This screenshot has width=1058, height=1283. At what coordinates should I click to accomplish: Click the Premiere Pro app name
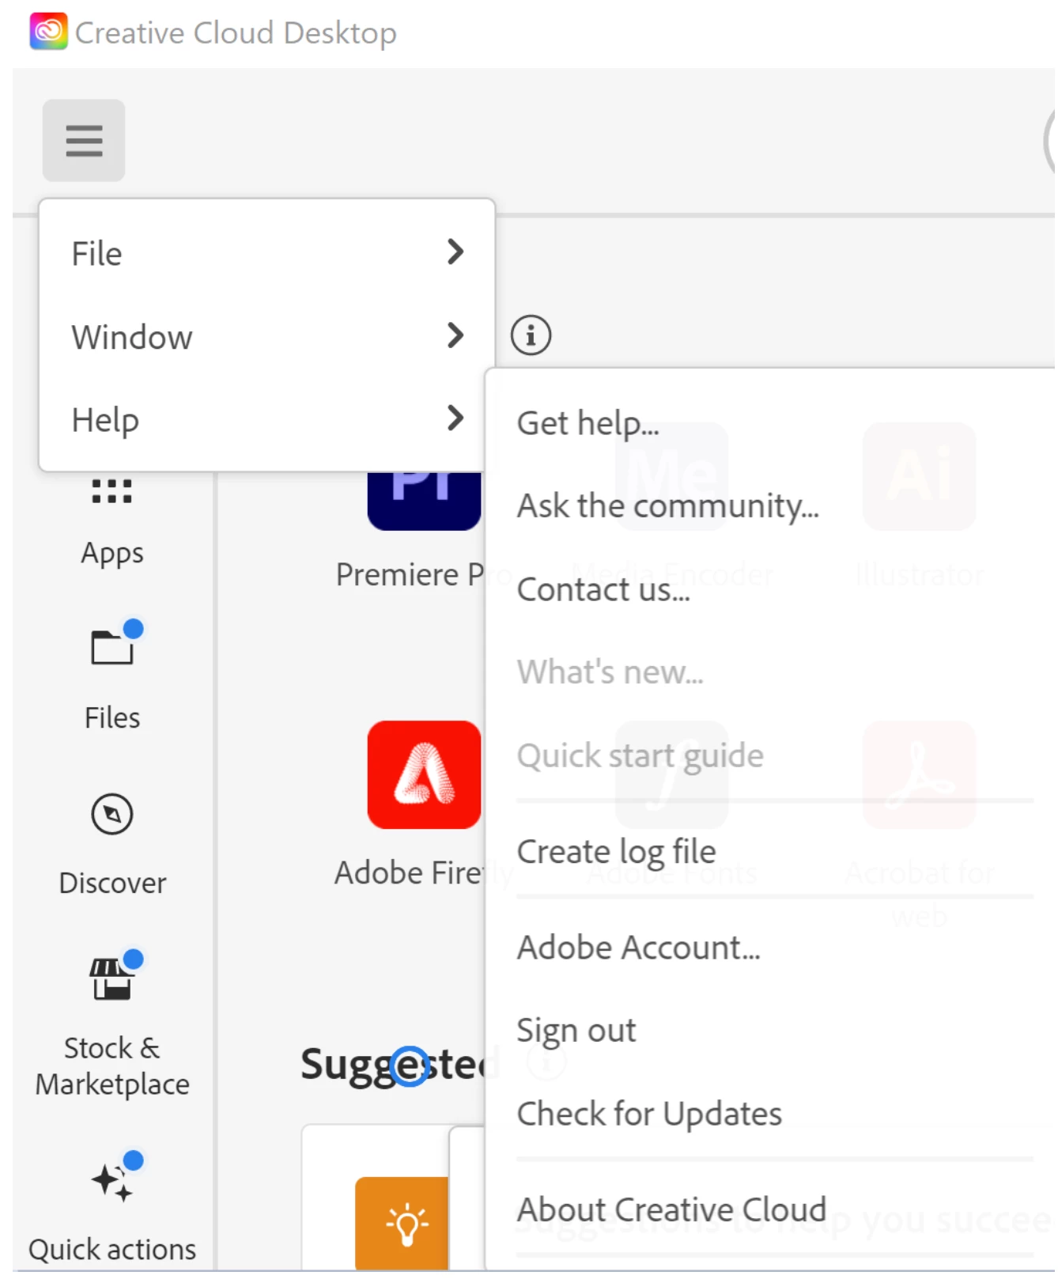[x=410, y=574]
